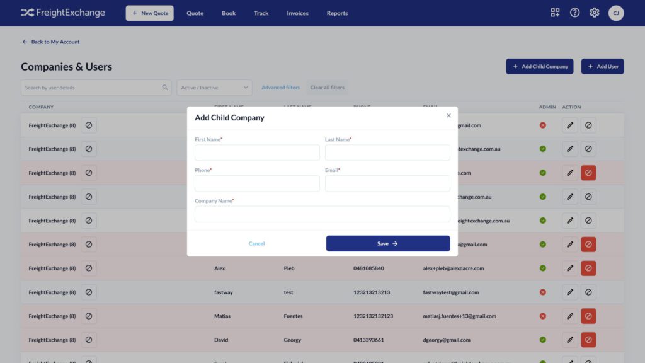This screenshot has height=363, width=645.
Task: Select phone number 123213213213
Action: point(372,292)
